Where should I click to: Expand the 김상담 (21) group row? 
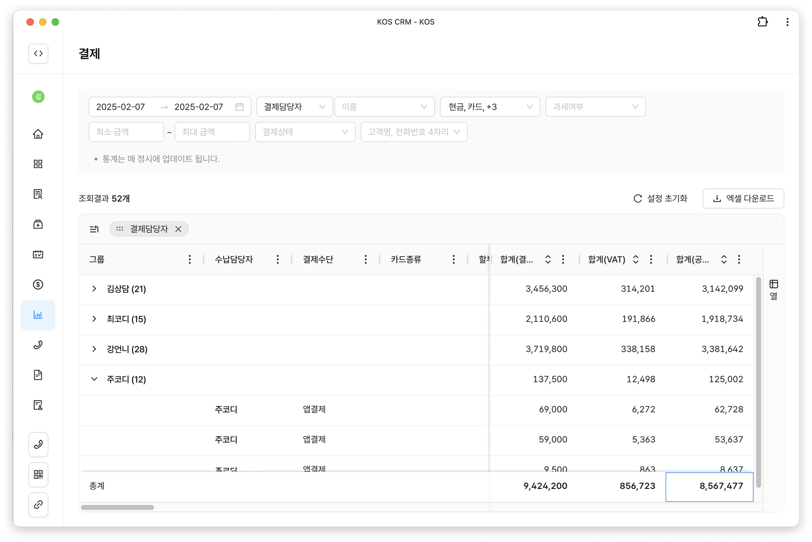94,289
